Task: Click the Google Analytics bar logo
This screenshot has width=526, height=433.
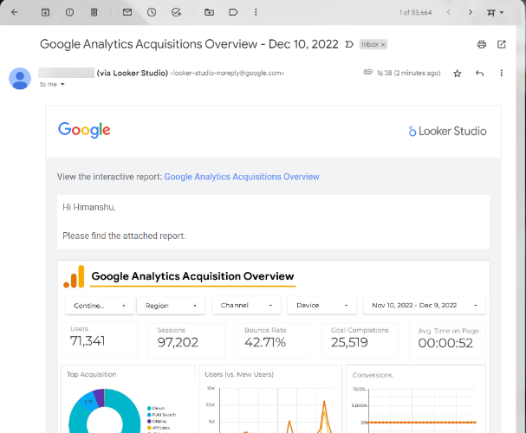Action: click(x=74, y=277)
